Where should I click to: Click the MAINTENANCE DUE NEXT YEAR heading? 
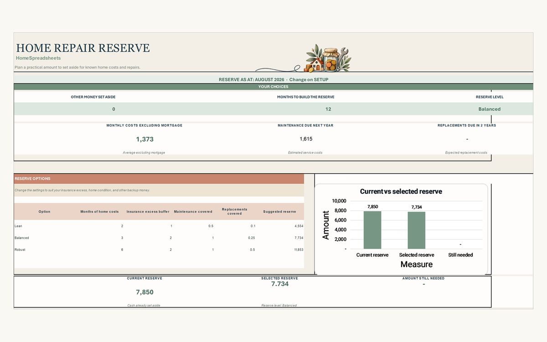[305, 125]
